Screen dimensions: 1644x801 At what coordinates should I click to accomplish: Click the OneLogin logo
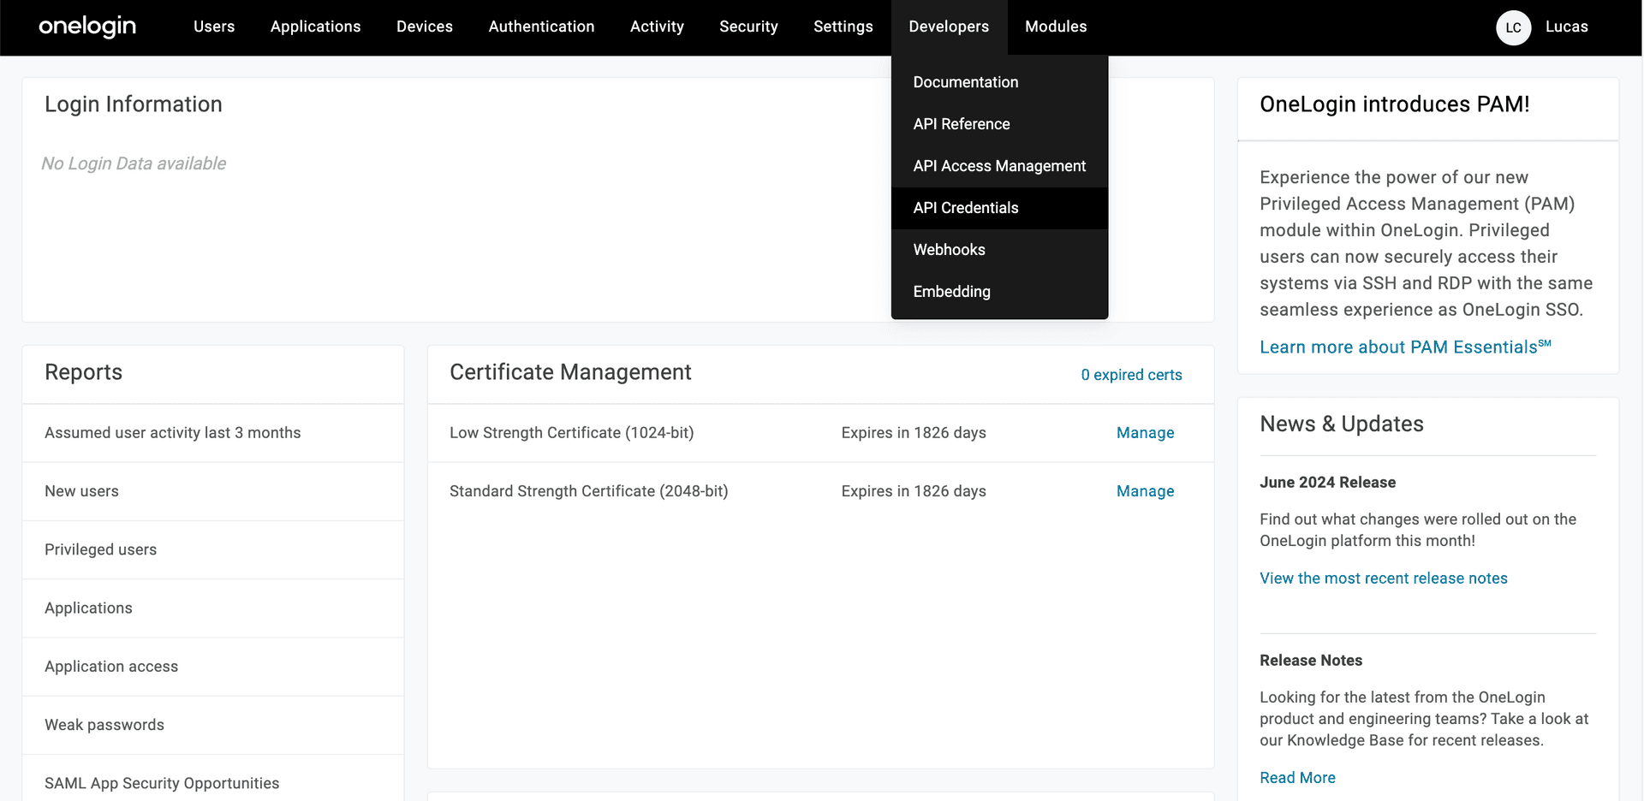(x=87, y=27)
